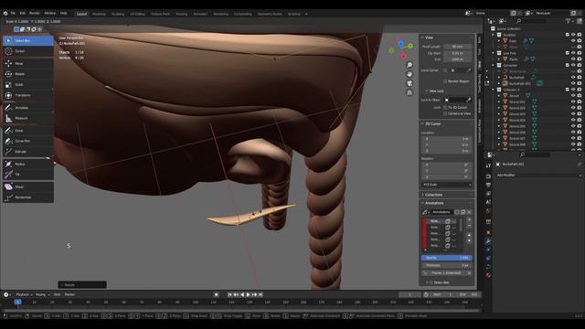Screen dimensions: 585x329
Task: Switch to the Modeling workspace tab
Action: 99,14
